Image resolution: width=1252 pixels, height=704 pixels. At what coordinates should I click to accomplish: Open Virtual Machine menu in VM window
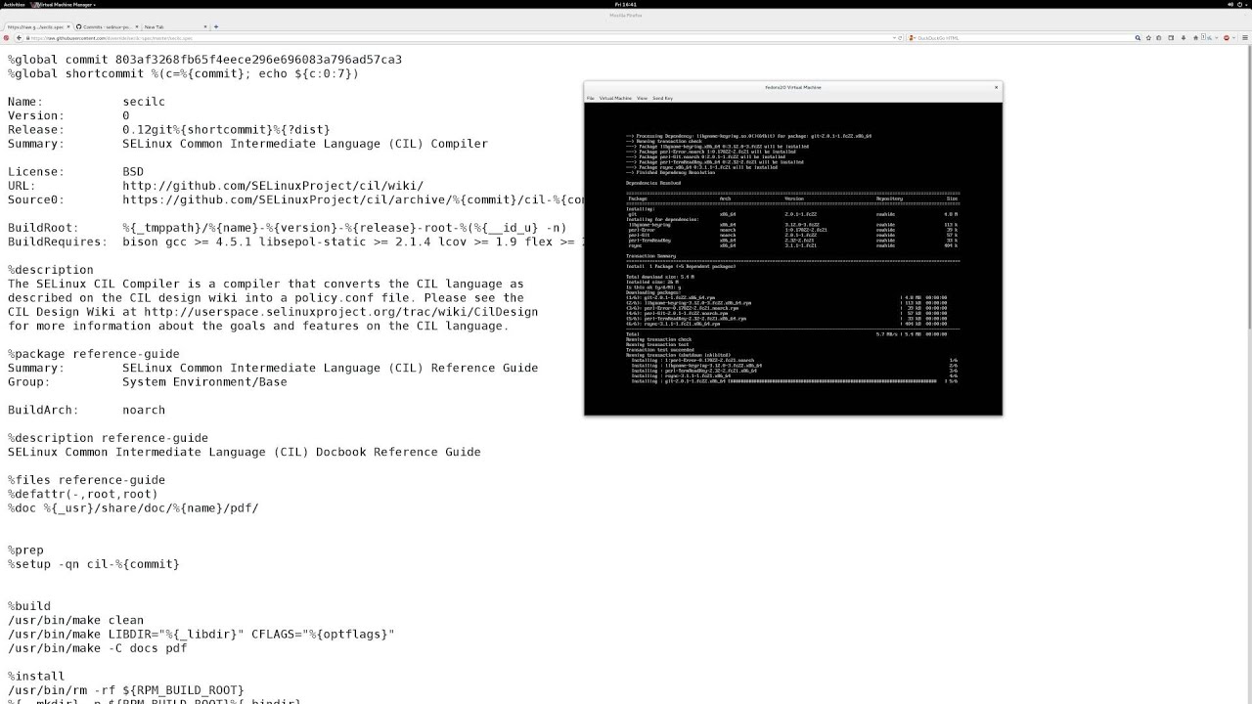615,98
